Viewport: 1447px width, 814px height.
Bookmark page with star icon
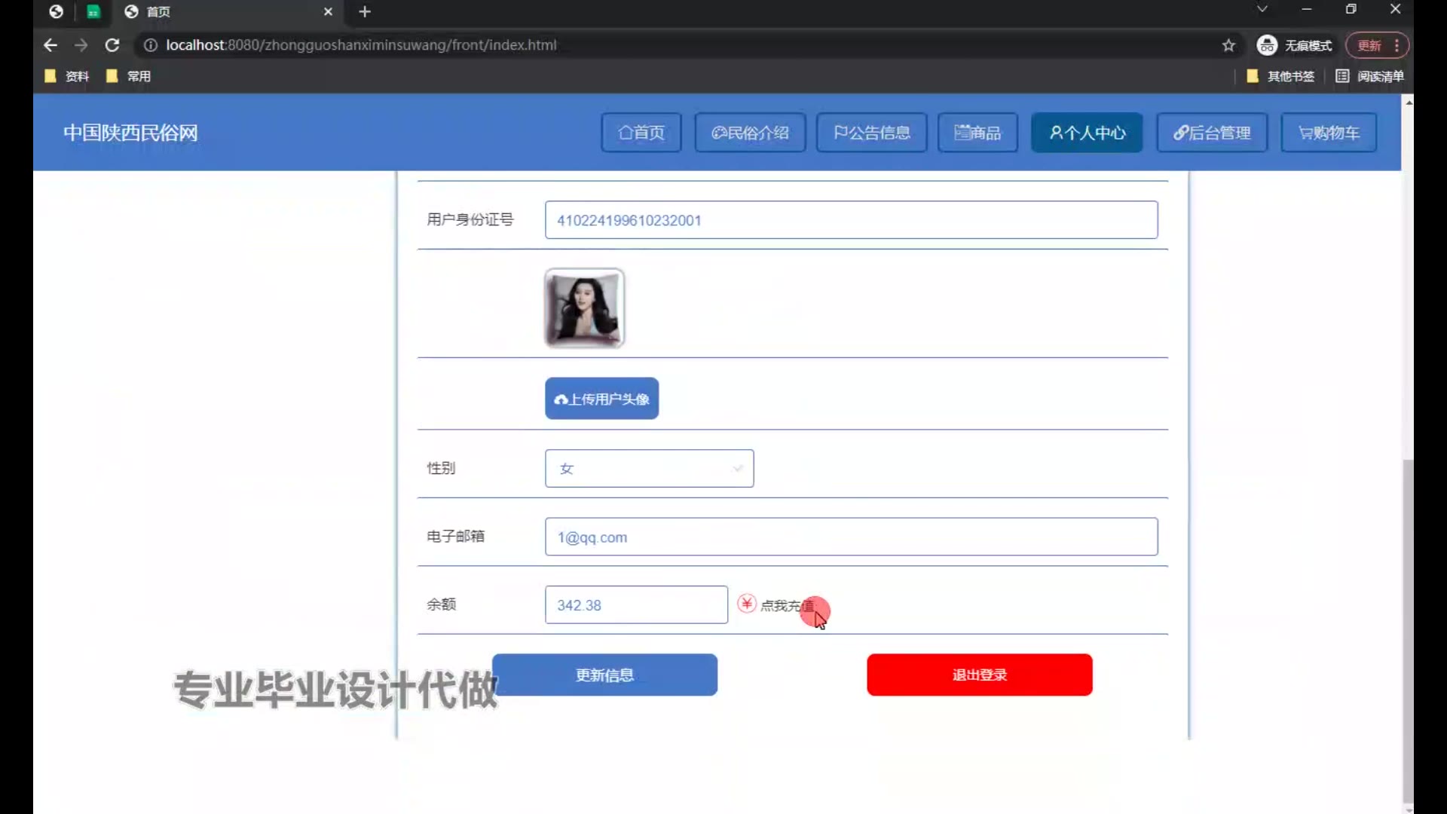[x=1228, y=45]
